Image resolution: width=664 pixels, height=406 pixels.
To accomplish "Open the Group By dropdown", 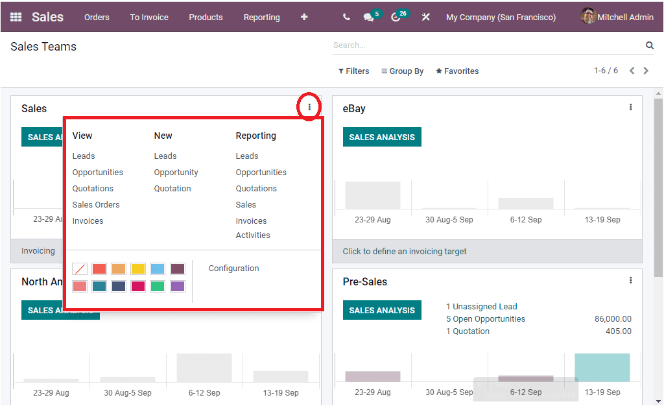I will tap(402, 70).
